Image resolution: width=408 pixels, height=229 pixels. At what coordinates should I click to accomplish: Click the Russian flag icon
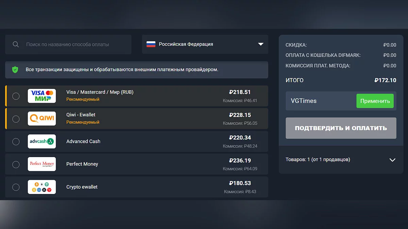[x=151, y=44]
